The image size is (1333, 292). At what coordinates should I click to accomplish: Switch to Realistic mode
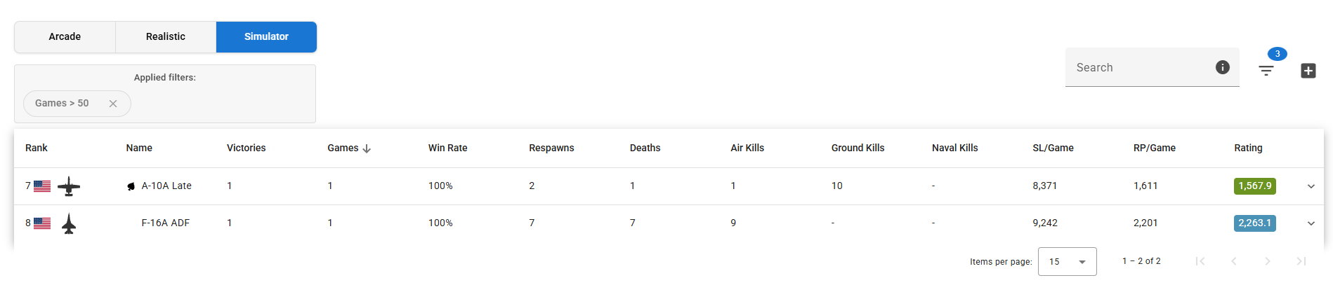166,36
